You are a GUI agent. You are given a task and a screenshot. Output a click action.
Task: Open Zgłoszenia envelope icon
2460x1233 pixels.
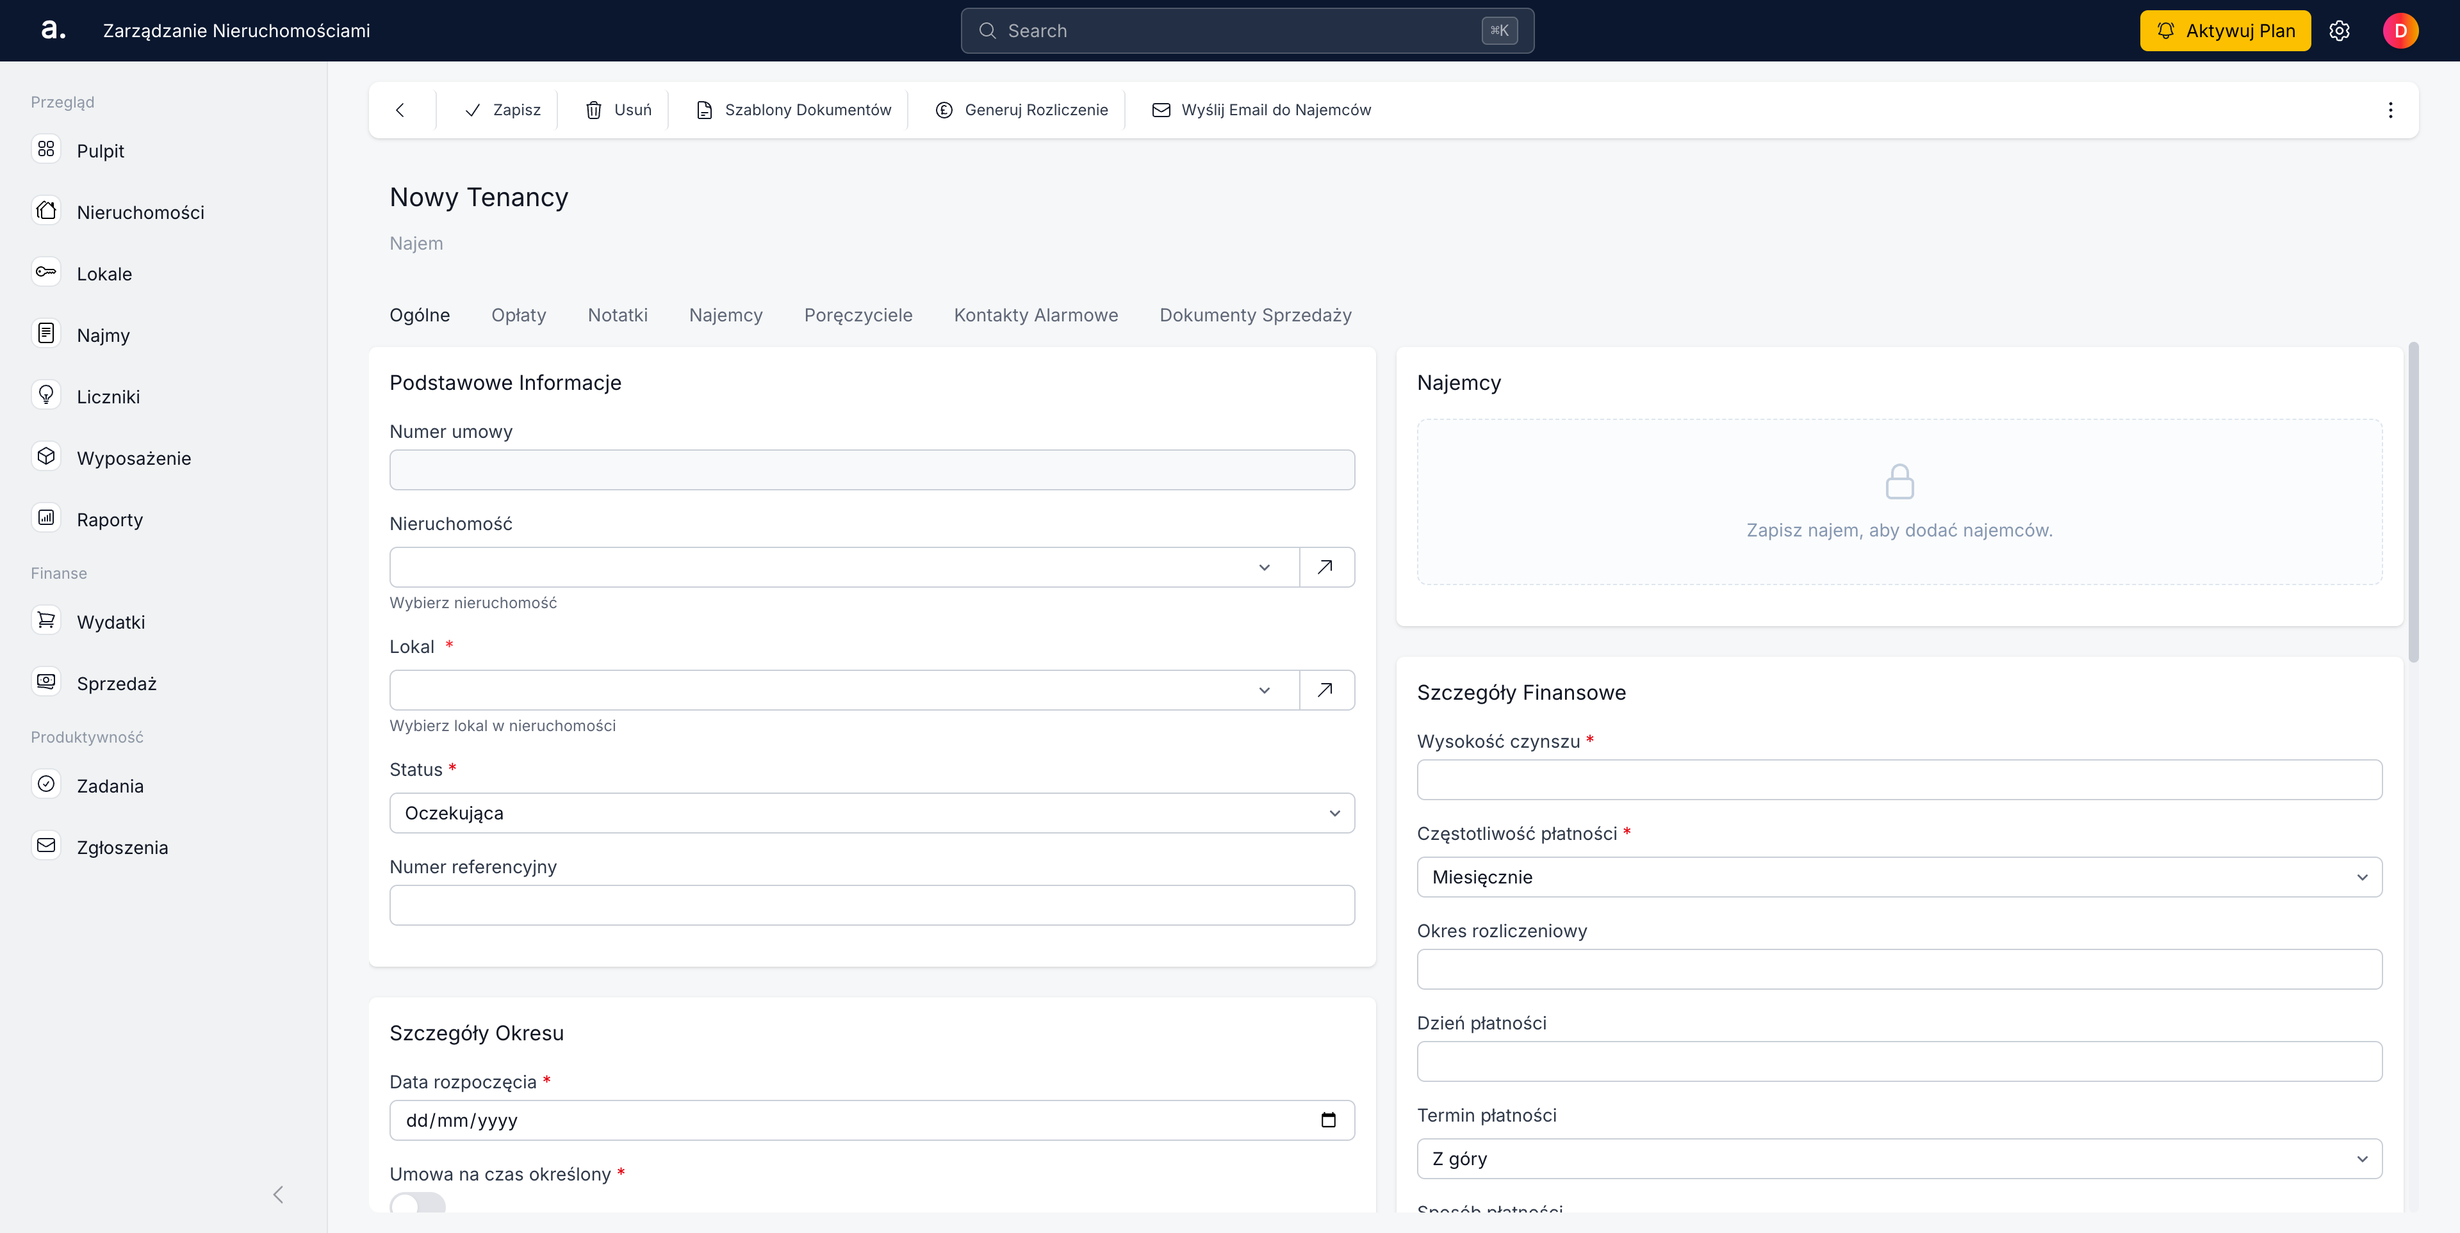pos(46,846)
